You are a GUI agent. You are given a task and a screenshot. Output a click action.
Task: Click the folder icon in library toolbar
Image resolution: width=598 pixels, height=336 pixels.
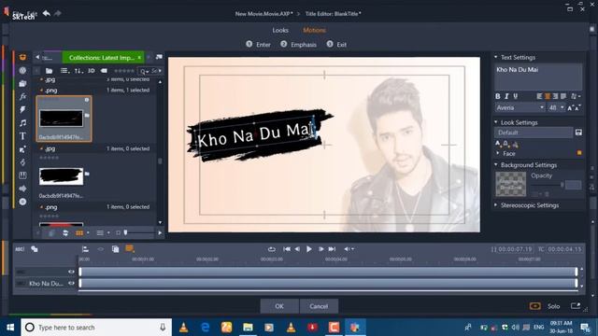pyautogui.click(x=49, y=71)
